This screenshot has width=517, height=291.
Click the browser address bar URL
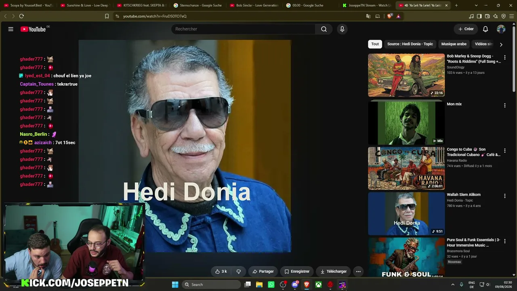click(155, 16)
